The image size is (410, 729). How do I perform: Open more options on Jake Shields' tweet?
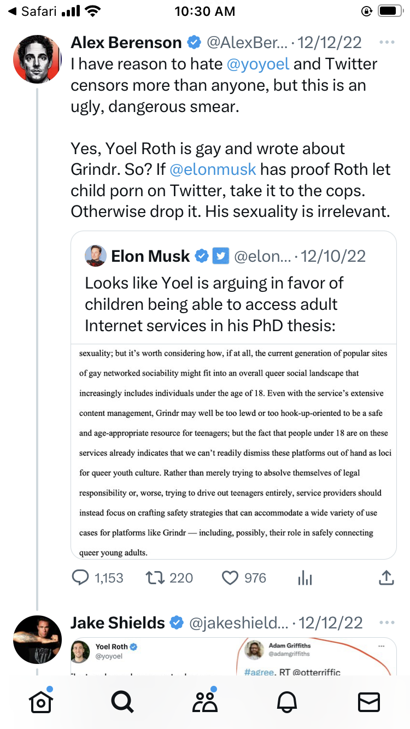[x=386, y=623]
